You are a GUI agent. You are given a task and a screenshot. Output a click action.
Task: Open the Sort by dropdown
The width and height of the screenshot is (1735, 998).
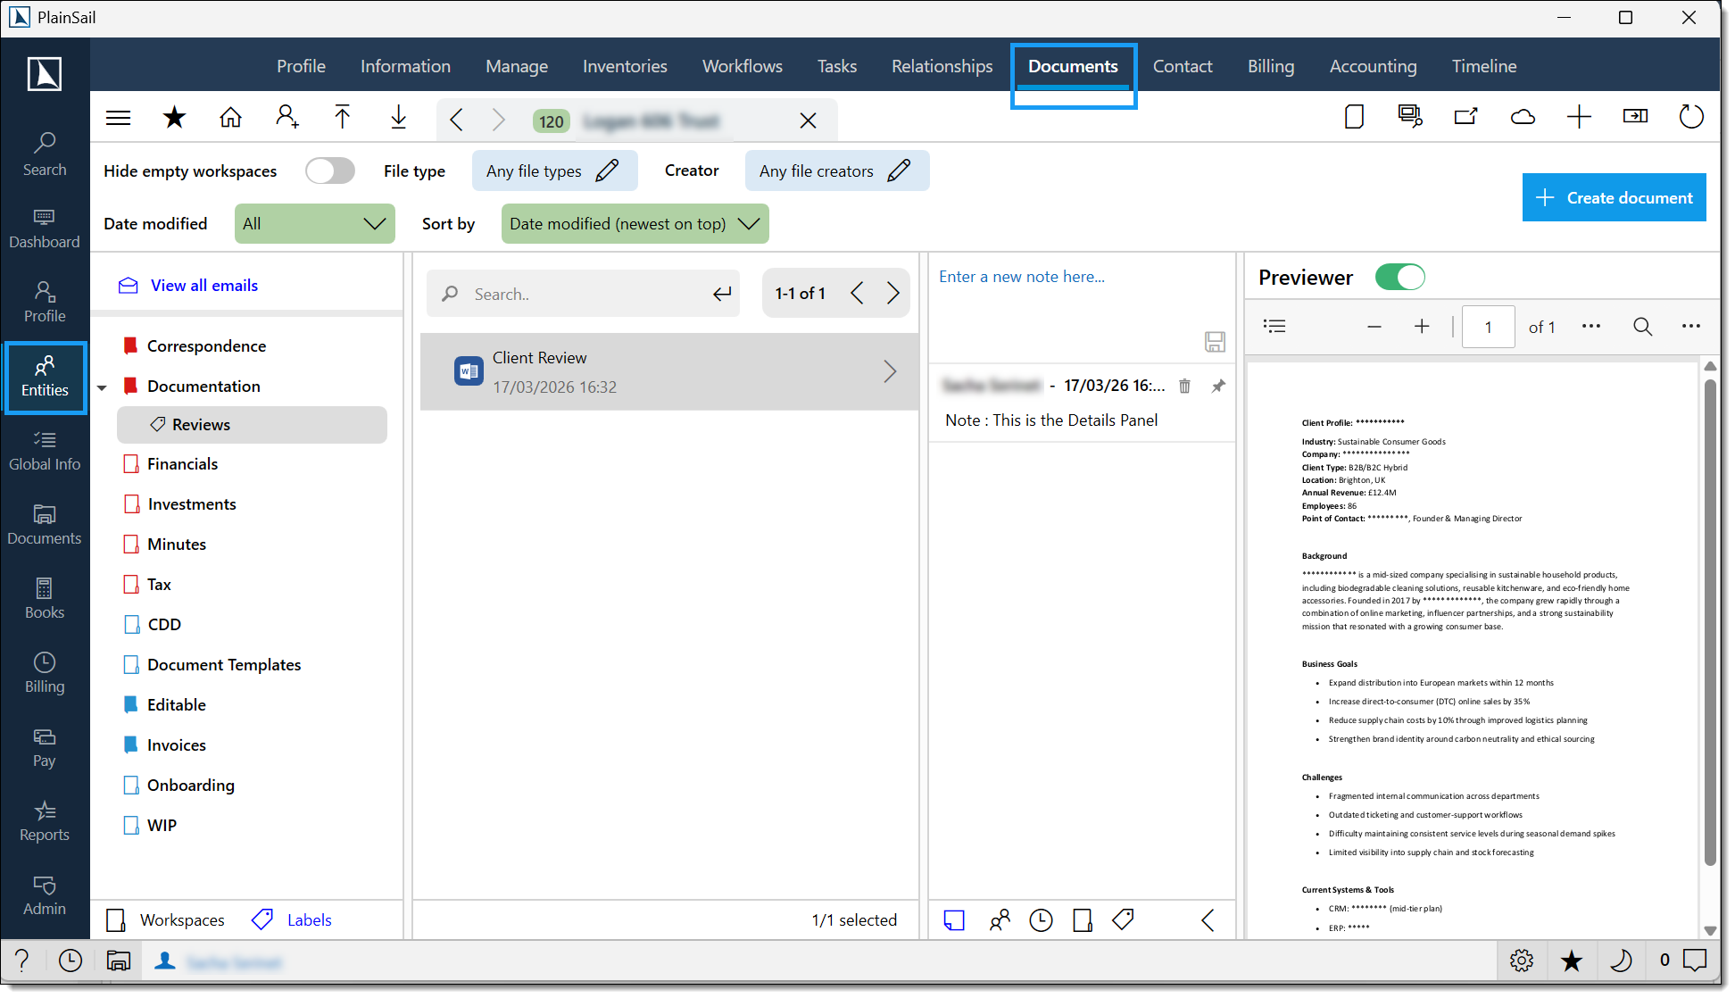(x=635, y=223)
